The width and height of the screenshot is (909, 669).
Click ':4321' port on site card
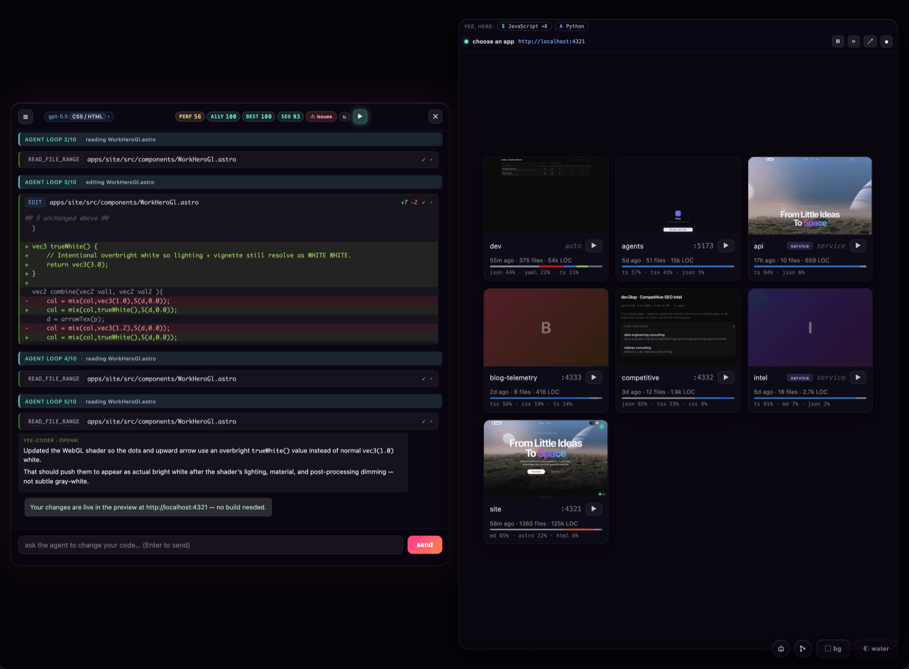(x=572, y=509)
